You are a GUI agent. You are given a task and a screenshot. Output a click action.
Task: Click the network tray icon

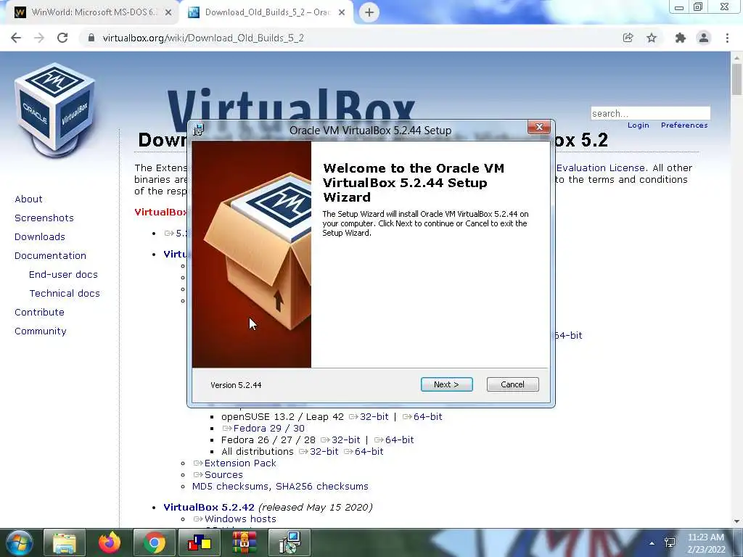pos(670,542)
